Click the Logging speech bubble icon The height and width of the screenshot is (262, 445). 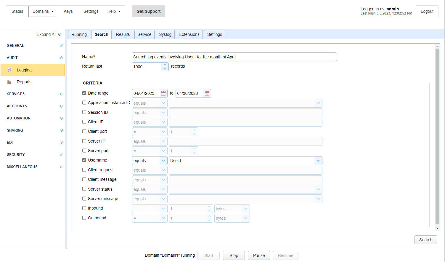(x=9, y=70)
